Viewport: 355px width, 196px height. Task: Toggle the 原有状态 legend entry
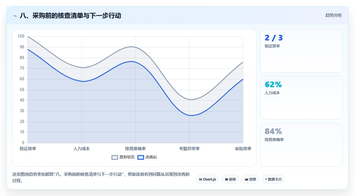pos(123,157)
